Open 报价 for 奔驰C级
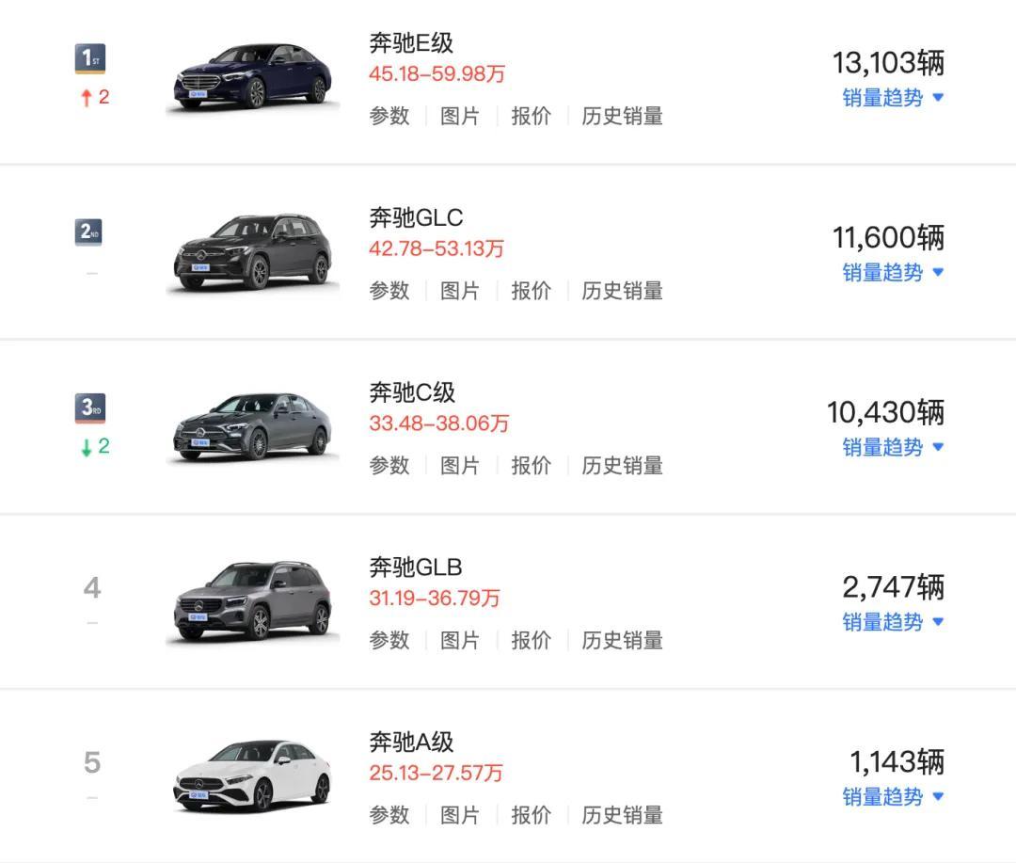Image resolution: width=1016 pixels, height=863 pixels. pyautogui.click(x=531, y=466)
